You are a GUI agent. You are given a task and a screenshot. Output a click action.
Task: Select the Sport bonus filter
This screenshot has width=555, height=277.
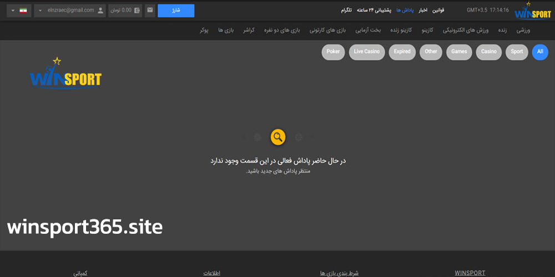point(517,52)
